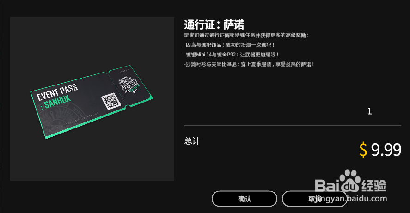Click the yellow dollar sign icon
Image resolution: width=410 pixels, height=213 pixels.
coord(363,150)
